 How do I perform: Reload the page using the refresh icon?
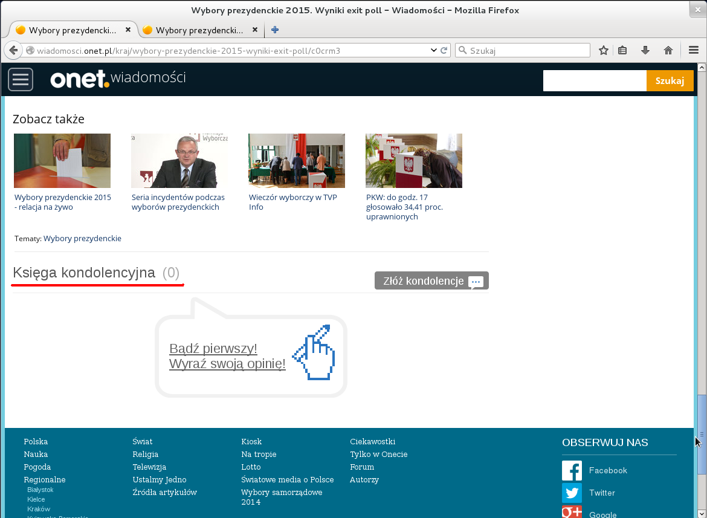(x=444, y=51)
